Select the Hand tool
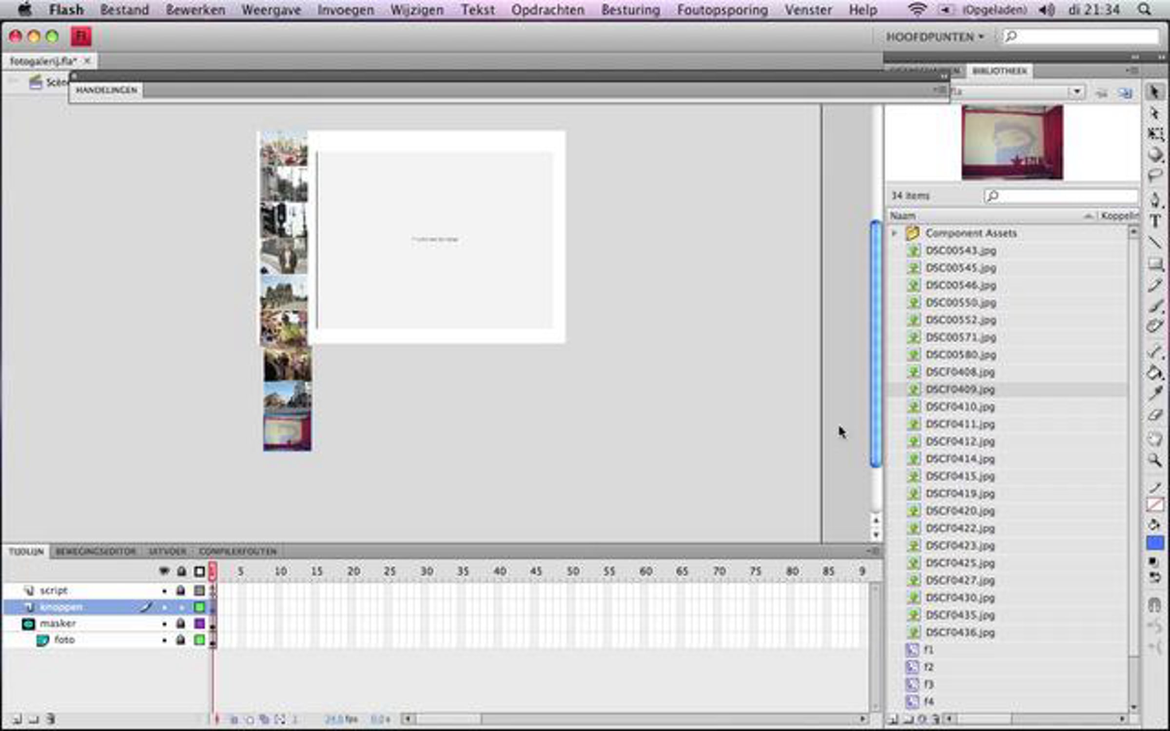 pos(1155,439)
